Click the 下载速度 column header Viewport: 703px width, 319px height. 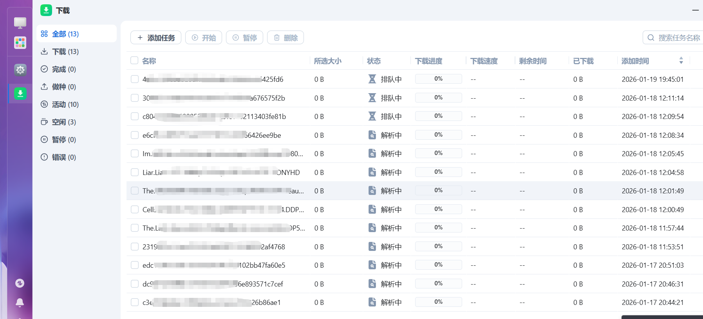tap(484, 61)
